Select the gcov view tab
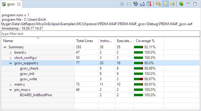 (x=11, y=4)
